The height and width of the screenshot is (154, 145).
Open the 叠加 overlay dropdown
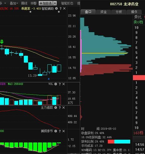[x=14, y=4]
